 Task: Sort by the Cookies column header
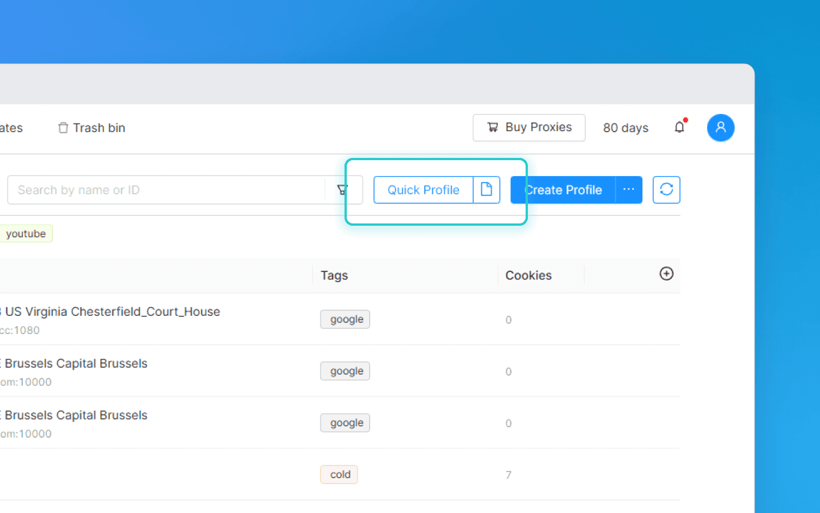(528, 275)
